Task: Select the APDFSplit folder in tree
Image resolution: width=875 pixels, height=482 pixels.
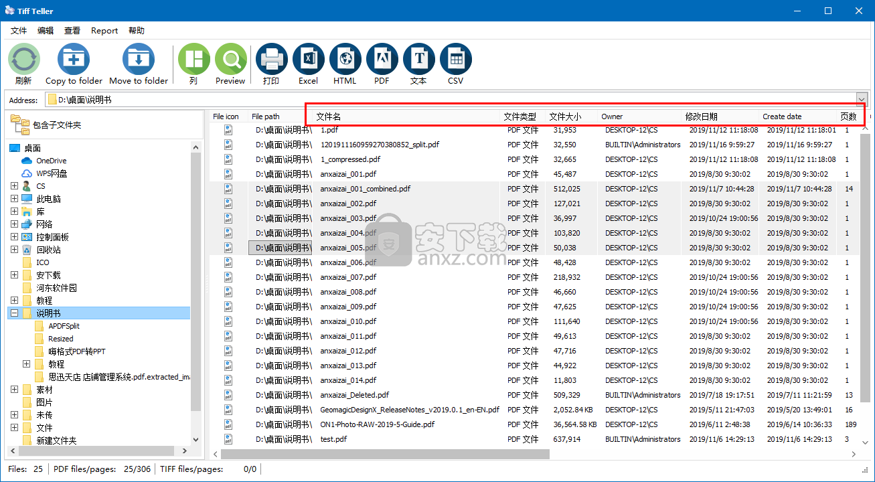Action: (64, 326)
